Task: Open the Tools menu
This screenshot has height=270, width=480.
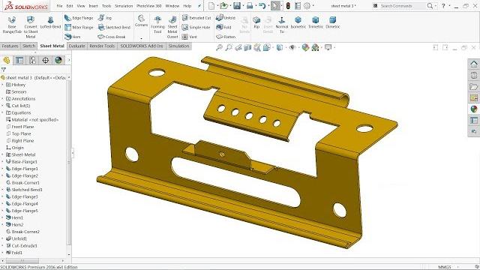Action: (106, 6)
